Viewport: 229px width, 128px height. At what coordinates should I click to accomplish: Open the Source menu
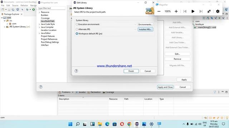point(15,5)
